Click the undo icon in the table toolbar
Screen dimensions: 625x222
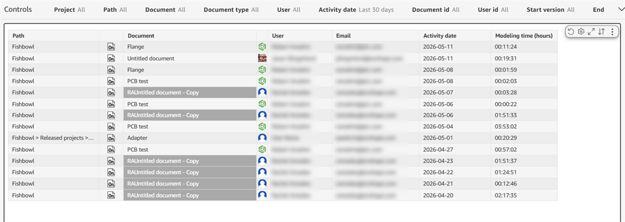click(x=571, y=32)
